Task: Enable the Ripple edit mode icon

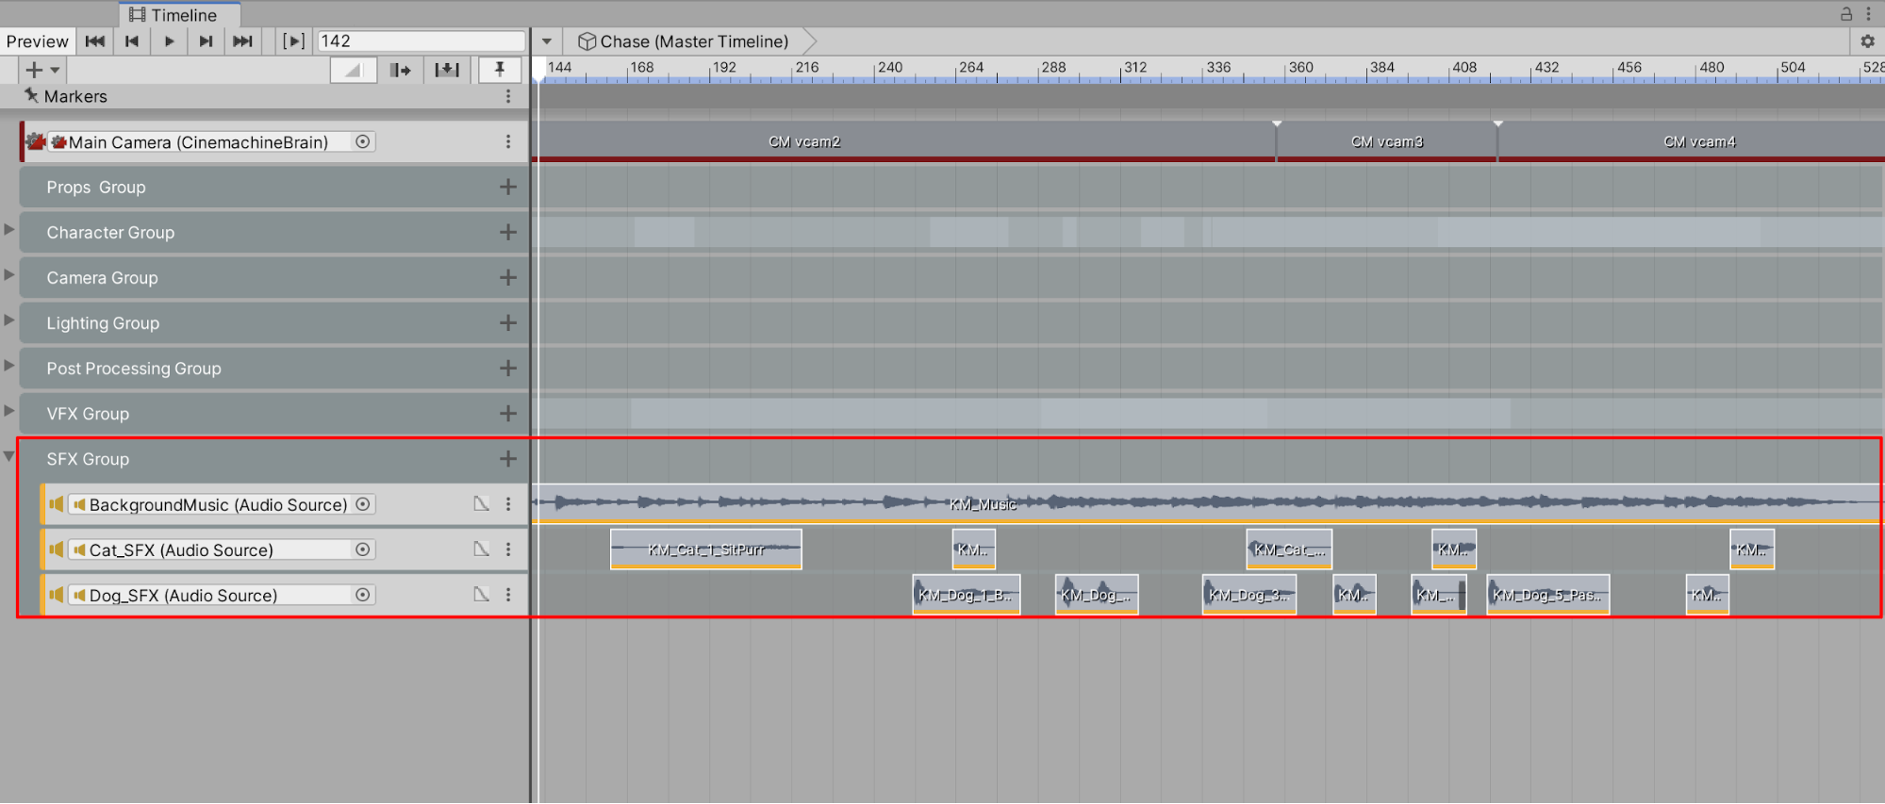Action: click(x=401, y=70)
